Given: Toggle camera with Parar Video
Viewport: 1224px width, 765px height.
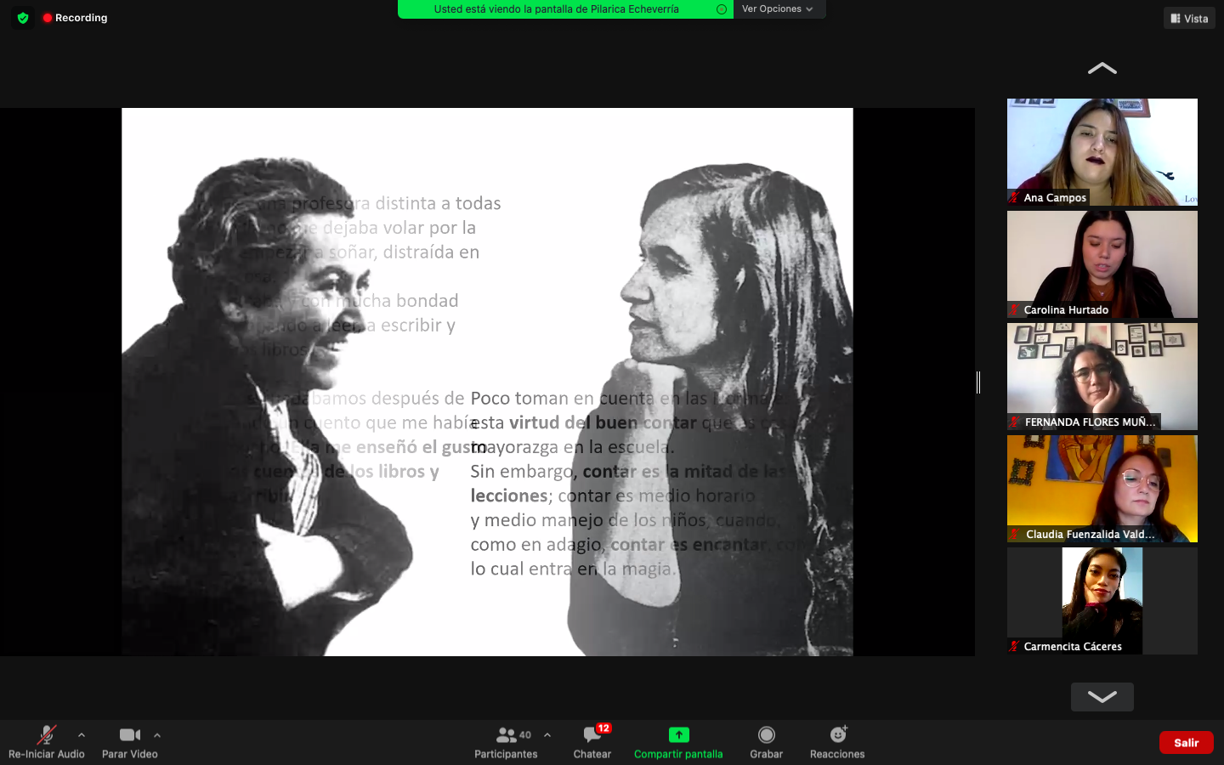Looking at the screenshot, I should pos(129,734).
